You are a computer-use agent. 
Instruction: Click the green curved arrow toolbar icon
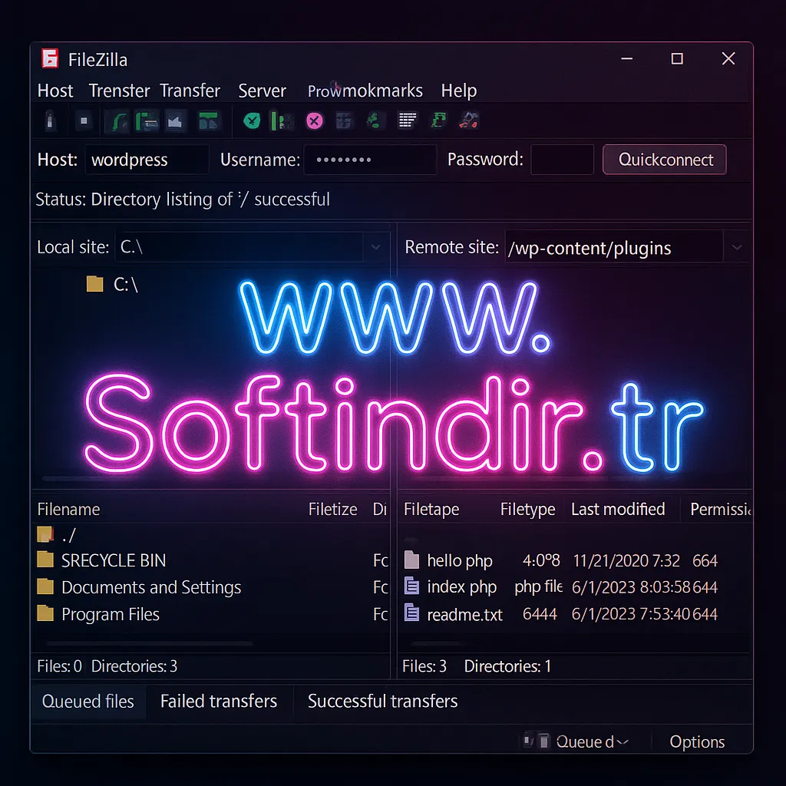click(x=118, y=121)
